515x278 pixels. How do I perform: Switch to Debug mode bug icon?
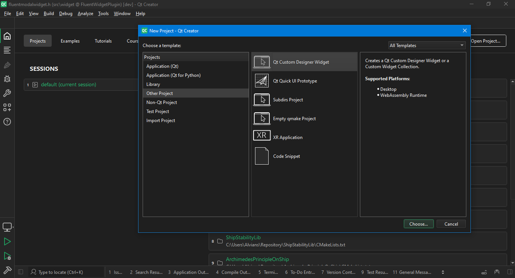(x=7, y=79)
